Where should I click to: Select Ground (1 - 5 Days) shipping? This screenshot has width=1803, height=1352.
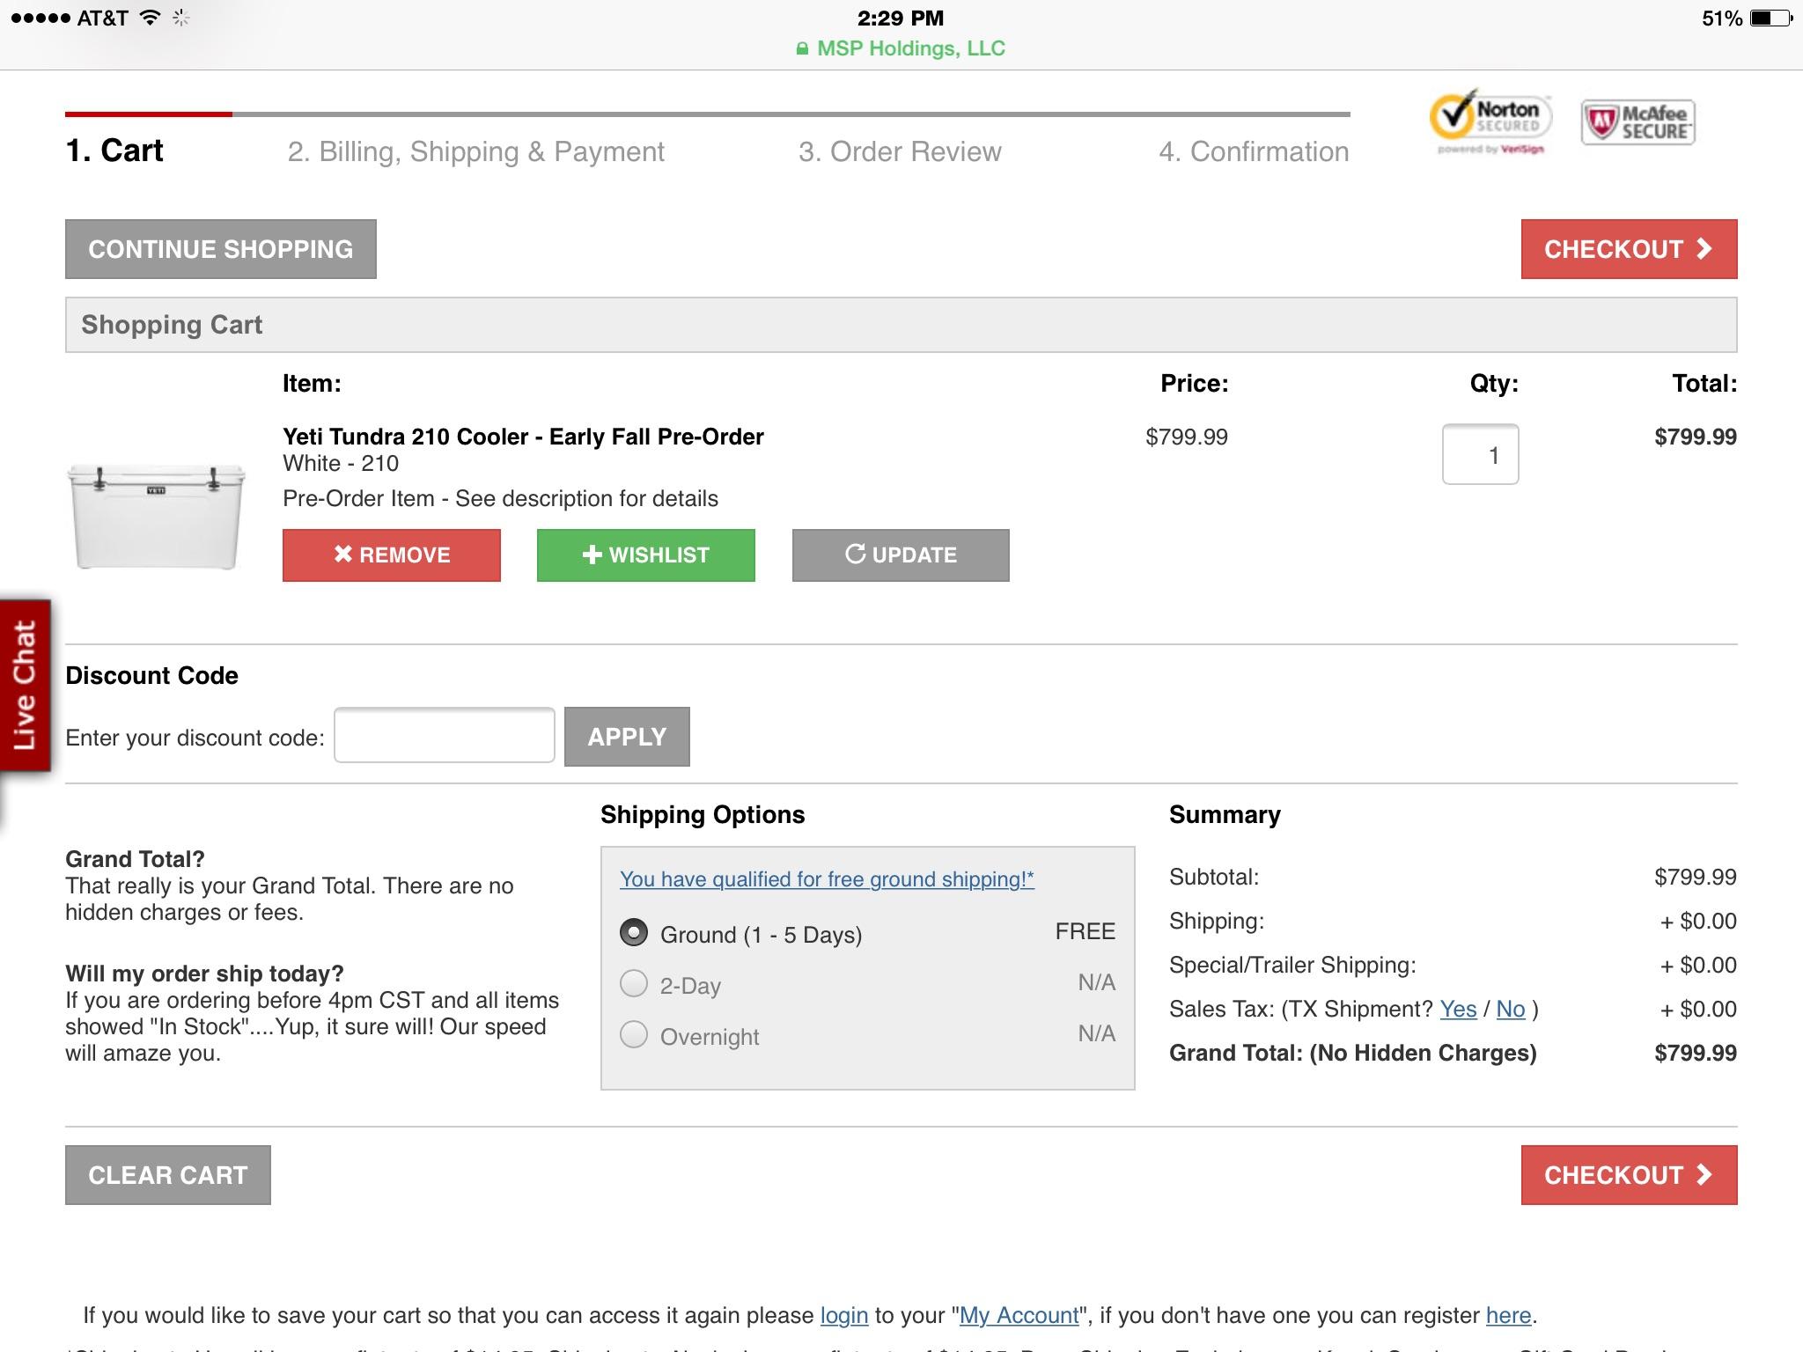pyautogui.click(x=634, y=933)
